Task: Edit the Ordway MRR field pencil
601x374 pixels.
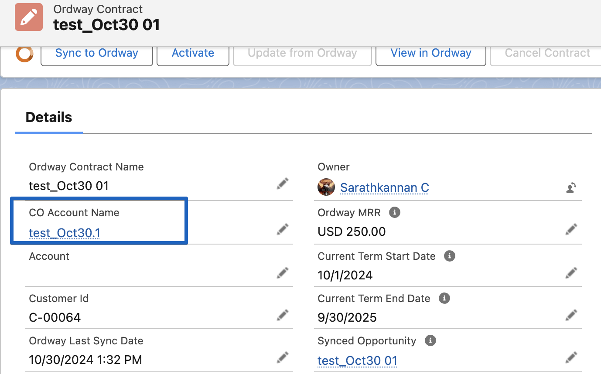Action: tap(571, 229)
